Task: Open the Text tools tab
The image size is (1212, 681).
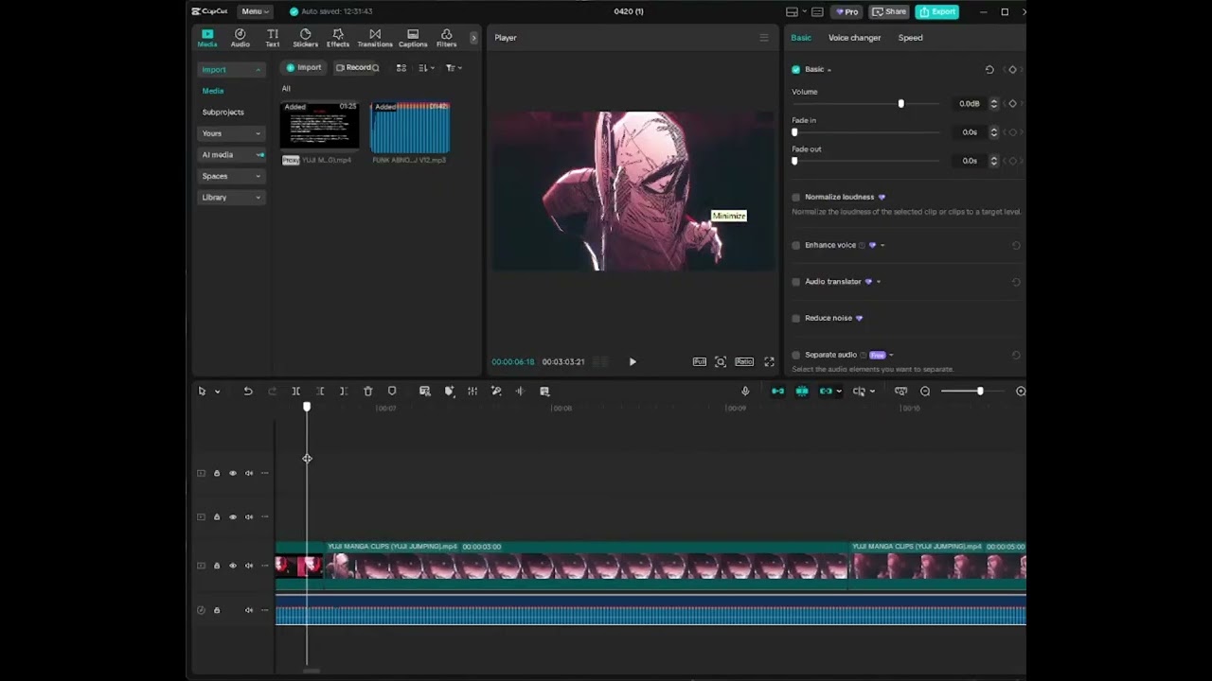Action: click(x=273, y=38)
